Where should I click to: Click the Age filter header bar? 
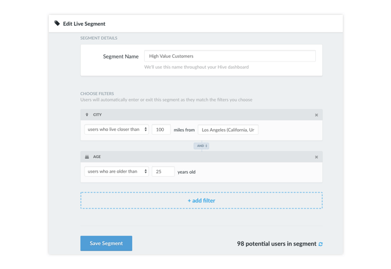click(202, 157)
